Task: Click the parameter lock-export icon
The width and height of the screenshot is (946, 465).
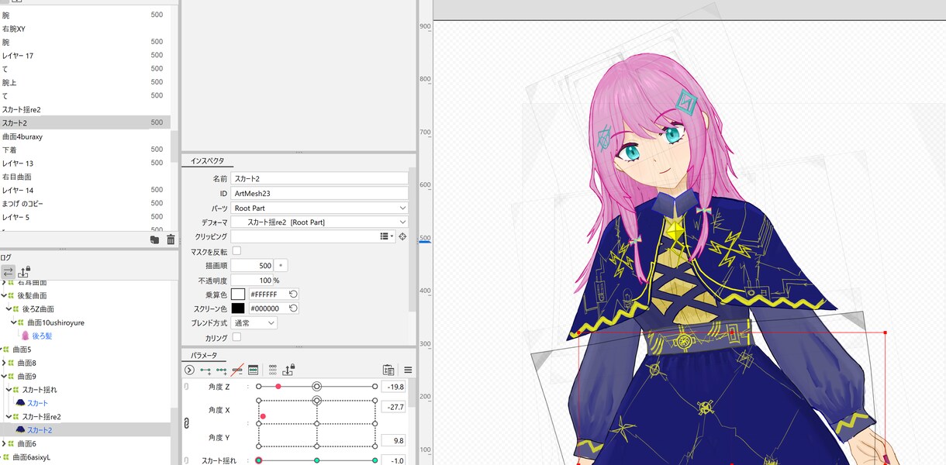Action: (288, 370)
